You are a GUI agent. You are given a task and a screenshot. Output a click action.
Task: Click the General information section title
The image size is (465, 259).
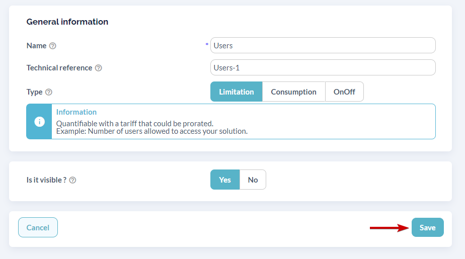pos(67,22)
